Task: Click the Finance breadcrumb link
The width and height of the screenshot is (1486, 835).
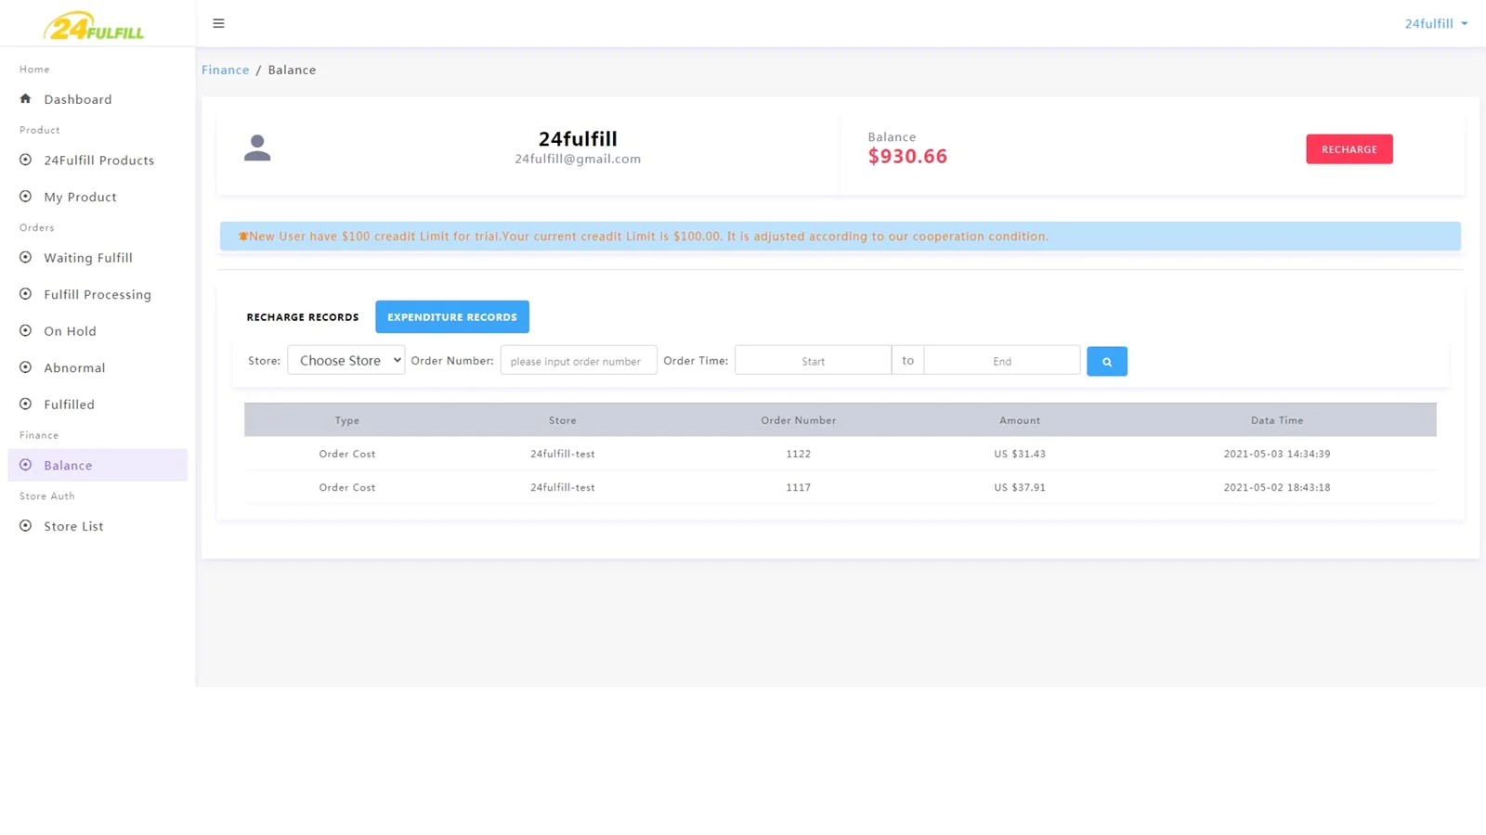Action: (226, 70)
